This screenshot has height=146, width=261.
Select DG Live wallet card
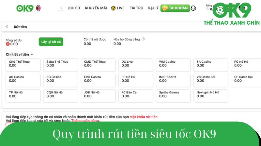(136, 65)
